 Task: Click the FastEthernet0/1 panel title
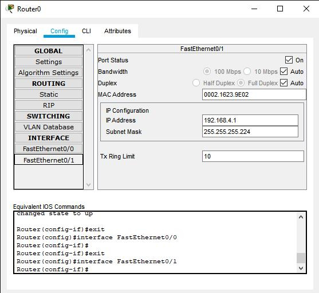click(x=202, y=49)
